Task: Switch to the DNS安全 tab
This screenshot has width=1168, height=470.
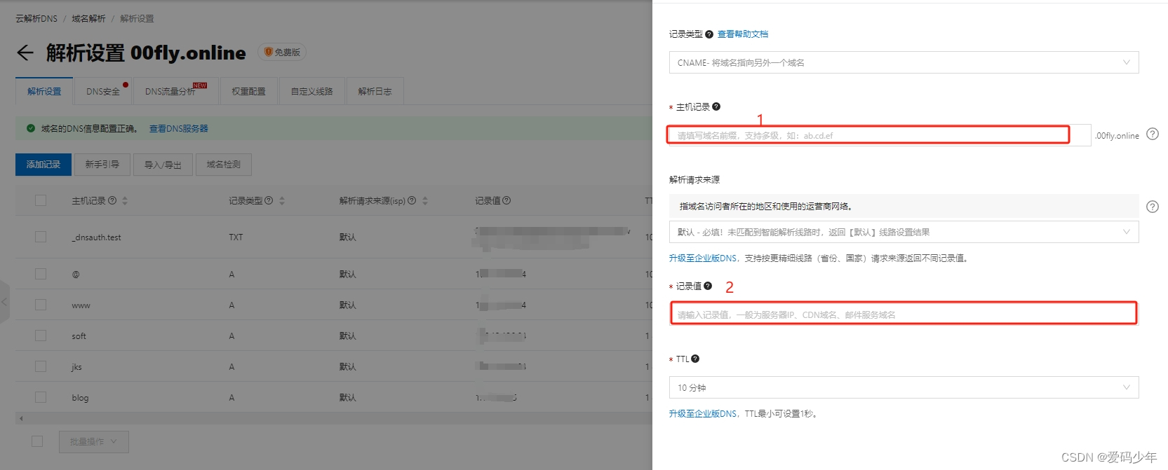Action: tap(103, 92)
